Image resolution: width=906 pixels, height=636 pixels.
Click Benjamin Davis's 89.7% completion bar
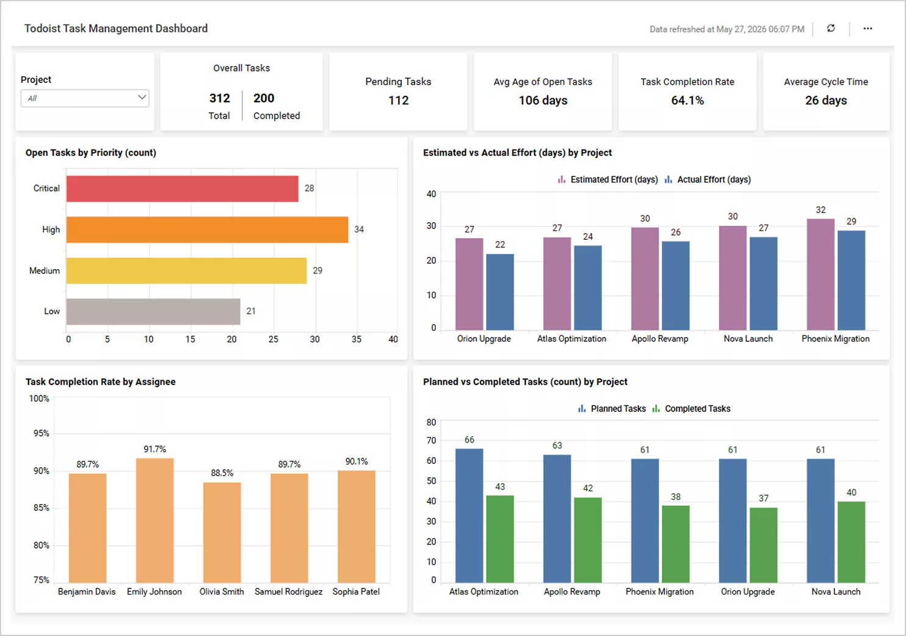[x=87, y=528]
